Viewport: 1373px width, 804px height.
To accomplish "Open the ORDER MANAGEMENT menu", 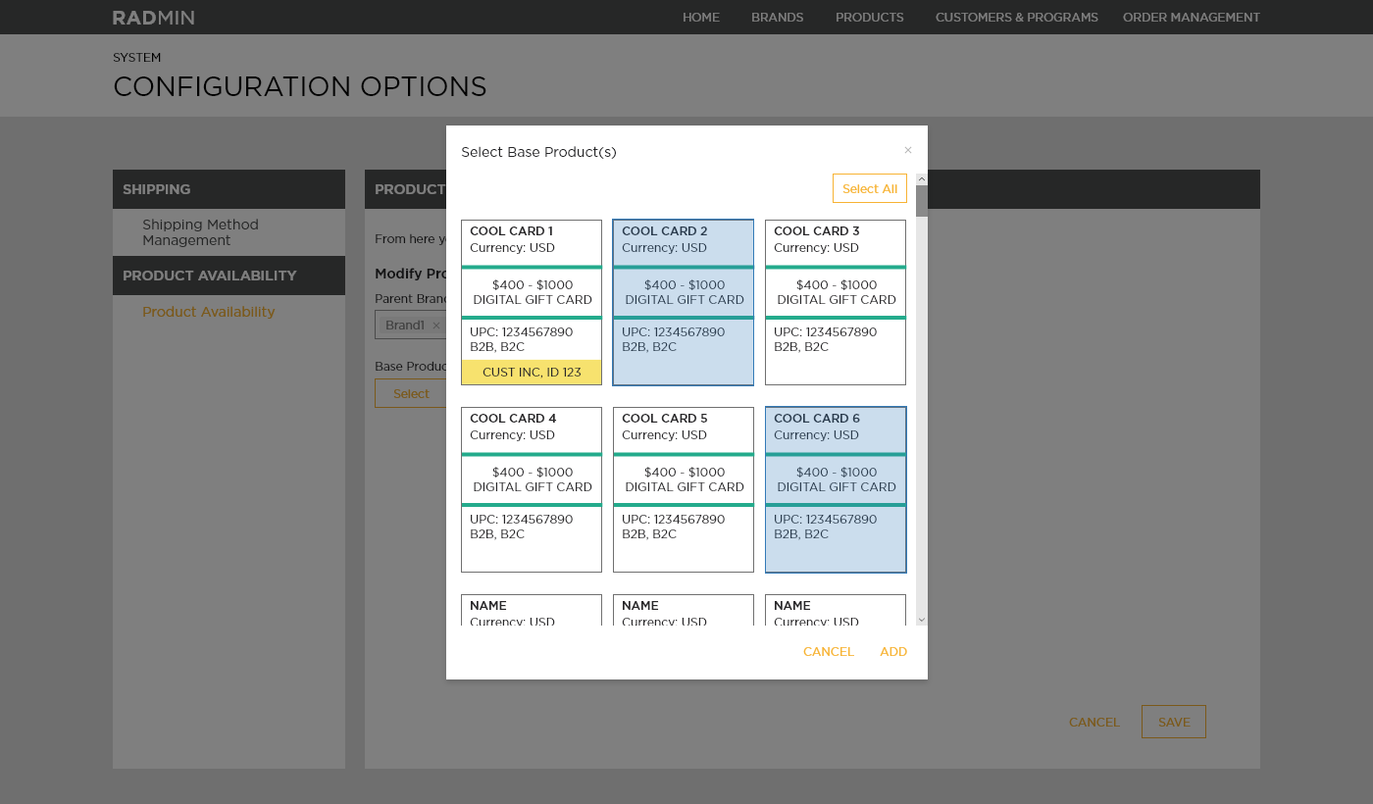I will click(x=1192, y=17).
